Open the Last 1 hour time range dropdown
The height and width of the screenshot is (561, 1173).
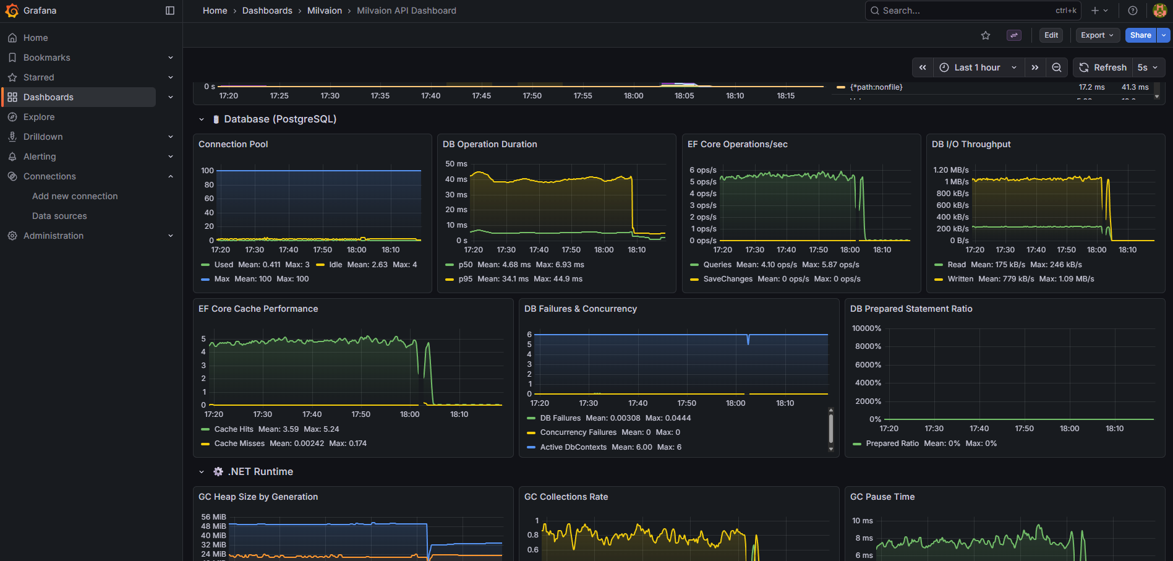click(976, 67)
